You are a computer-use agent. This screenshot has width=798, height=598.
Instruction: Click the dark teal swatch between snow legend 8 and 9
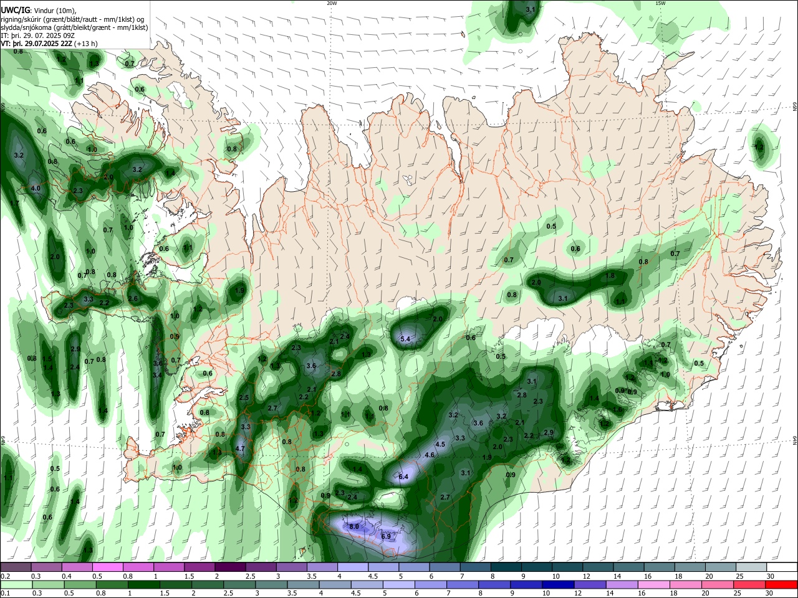pos(506,567)
